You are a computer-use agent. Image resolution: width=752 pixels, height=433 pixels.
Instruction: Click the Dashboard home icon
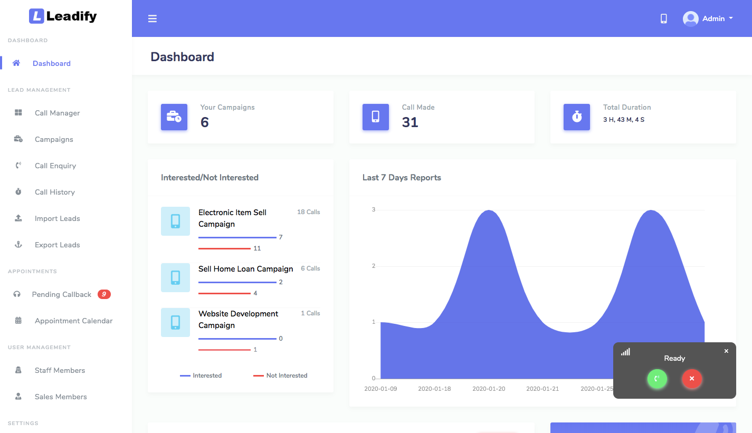coord(16,63)
